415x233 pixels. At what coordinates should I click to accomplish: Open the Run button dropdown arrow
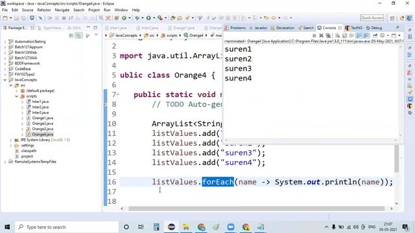154,18
